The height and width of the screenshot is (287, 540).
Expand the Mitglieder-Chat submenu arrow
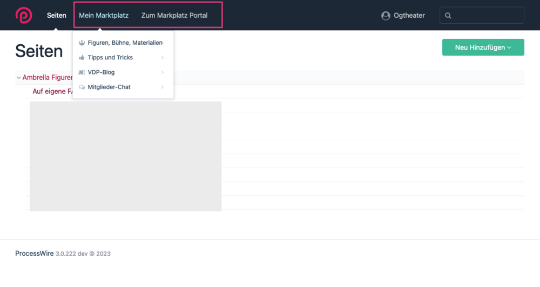pos(163,87)
